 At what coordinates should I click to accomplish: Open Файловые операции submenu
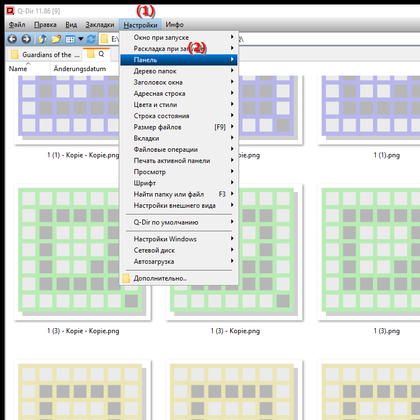pyautogui.click(x=179, y=150)
